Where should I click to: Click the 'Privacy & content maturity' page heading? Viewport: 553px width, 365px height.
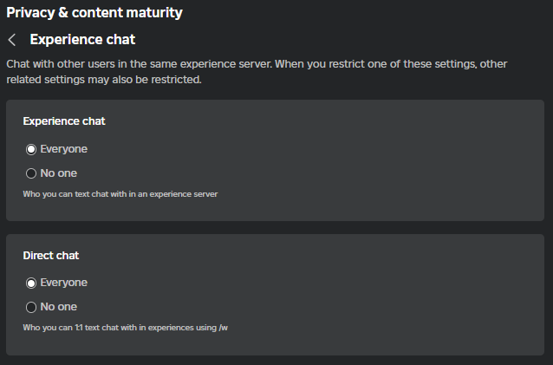click(94, 13)
